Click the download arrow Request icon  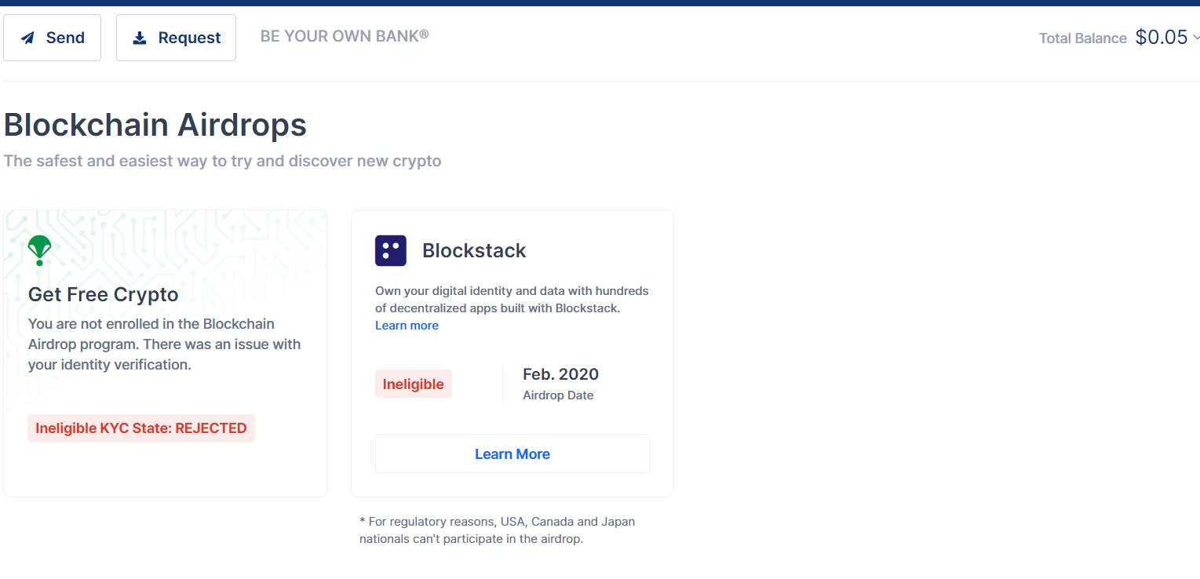[140, 38]
